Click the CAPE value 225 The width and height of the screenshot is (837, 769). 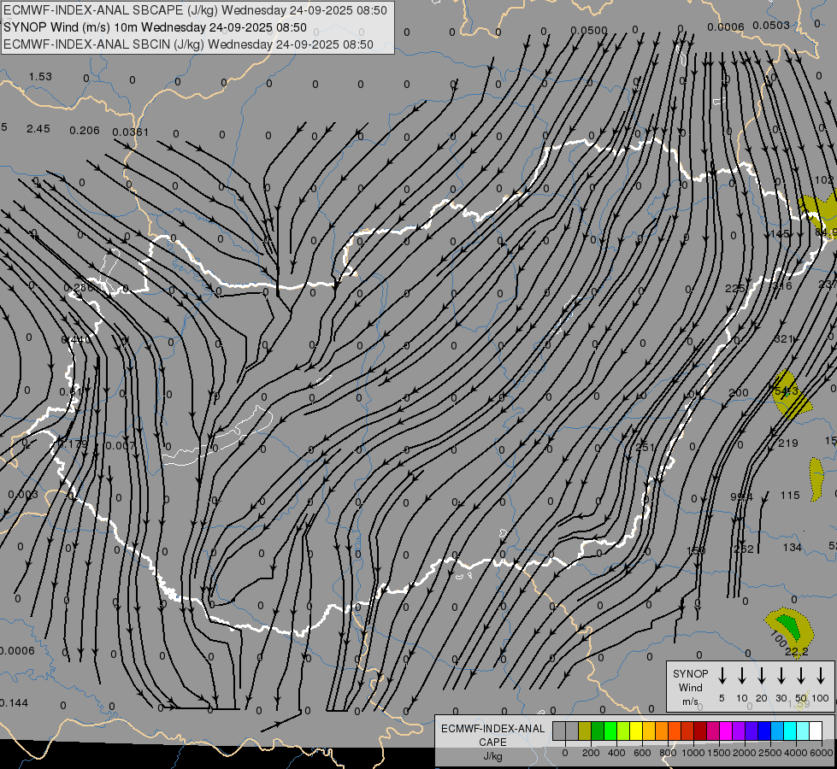pos(734,288)
